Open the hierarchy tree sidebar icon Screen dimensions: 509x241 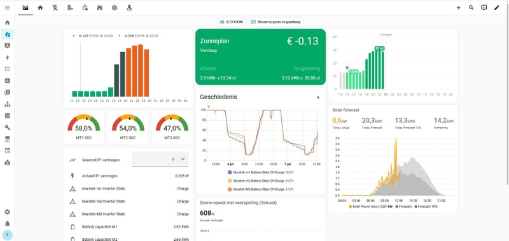click(8, 104)
